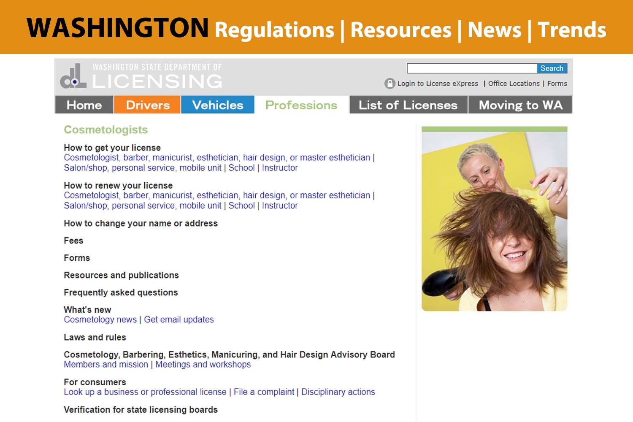
Task: Open School link under renew your license
Action: click(241, 206)
